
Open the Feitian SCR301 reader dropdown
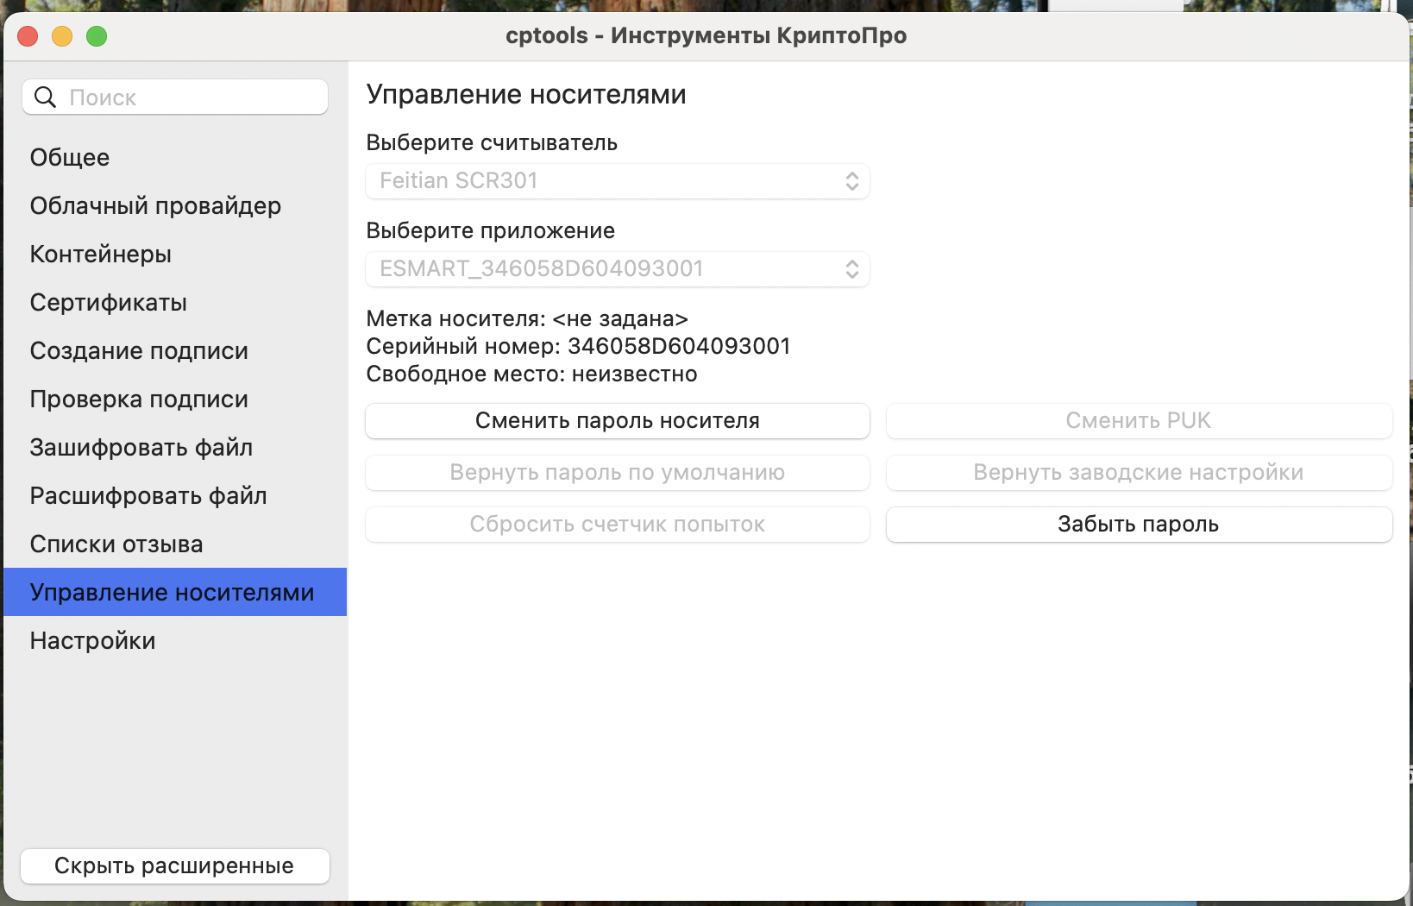coord(618,180)
